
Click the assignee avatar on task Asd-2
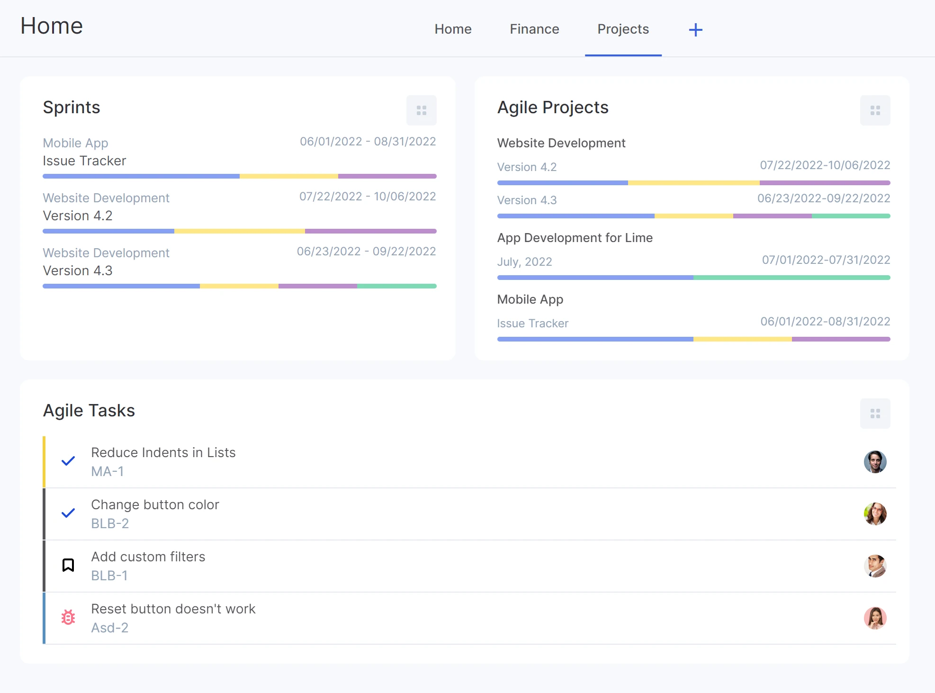[x=875, y=618]
